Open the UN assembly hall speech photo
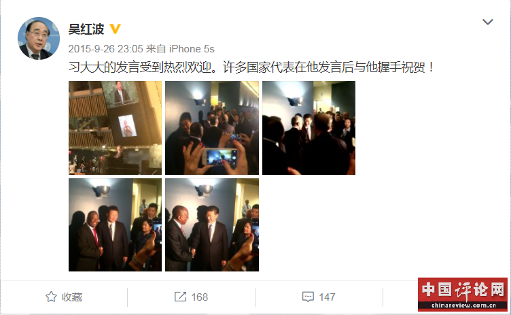Screen dimensions: 511x315 point(115,128)
